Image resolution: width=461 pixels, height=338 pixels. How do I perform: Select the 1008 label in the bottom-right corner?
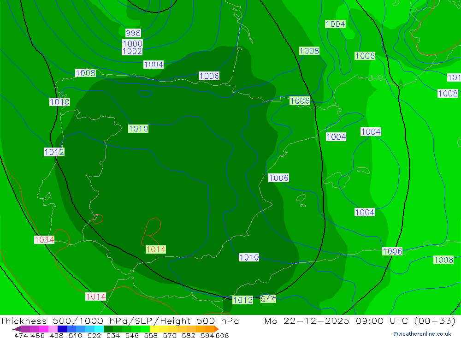pyautogui.click(x=443, y=260)
